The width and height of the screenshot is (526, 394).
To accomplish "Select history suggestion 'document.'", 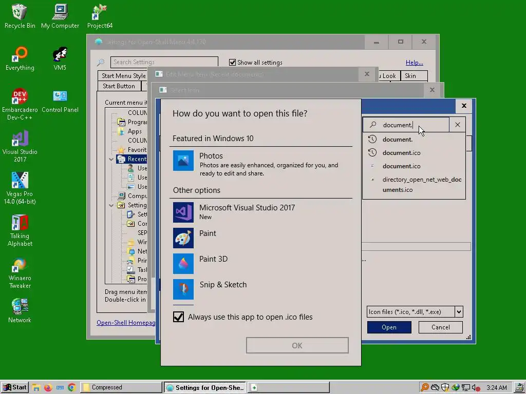I will [x=414, y=140].
